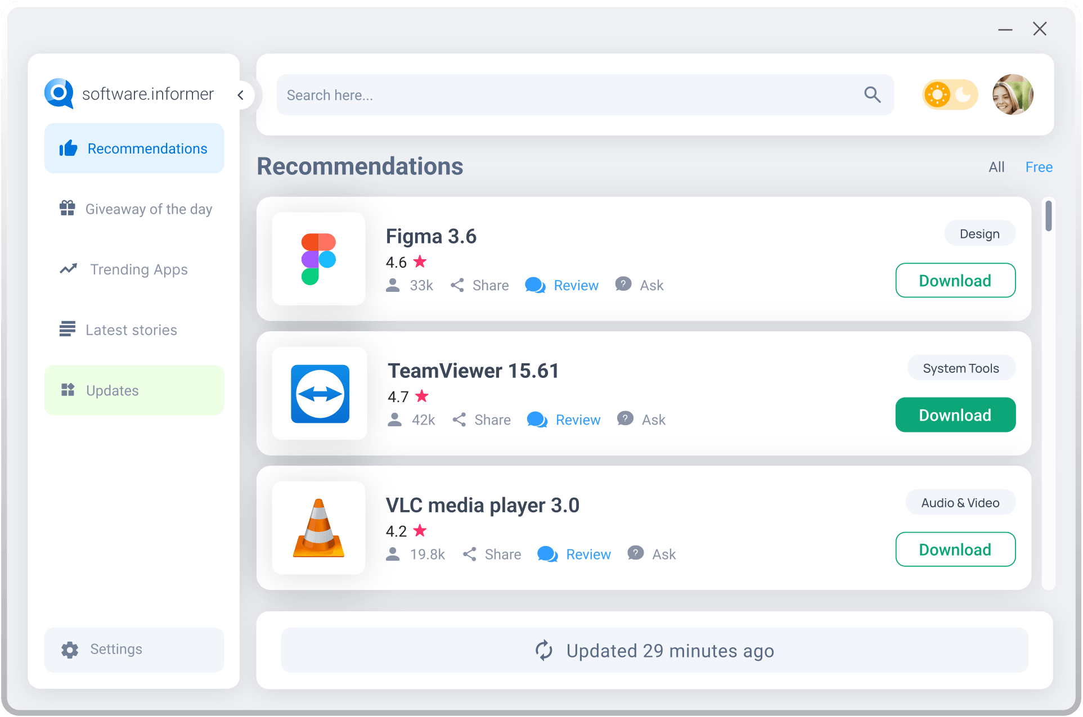Open the Recommendations sidebar section
Viewport: 1083px width, 717px height.
(x=134, y=148)
